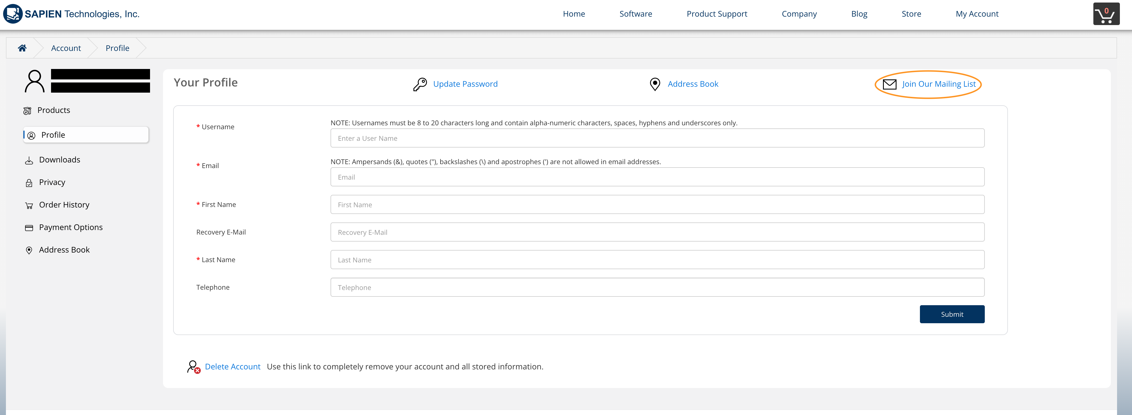Click the username length NOTE text
1132x415 pixels.
(x=534, y=123)
